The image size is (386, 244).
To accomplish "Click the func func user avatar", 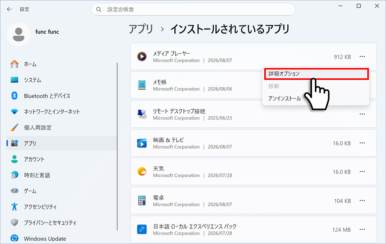I will pos(19,35).
